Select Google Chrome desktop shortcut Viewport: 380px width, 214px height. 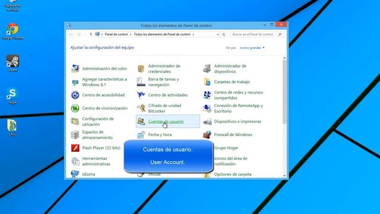click(12, 32)
